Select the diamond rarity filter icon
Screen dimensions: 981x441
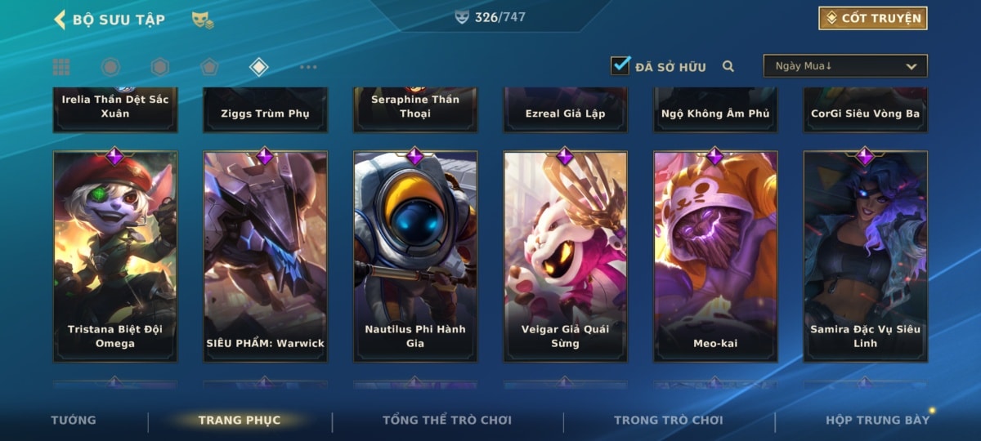coord(259,67)
